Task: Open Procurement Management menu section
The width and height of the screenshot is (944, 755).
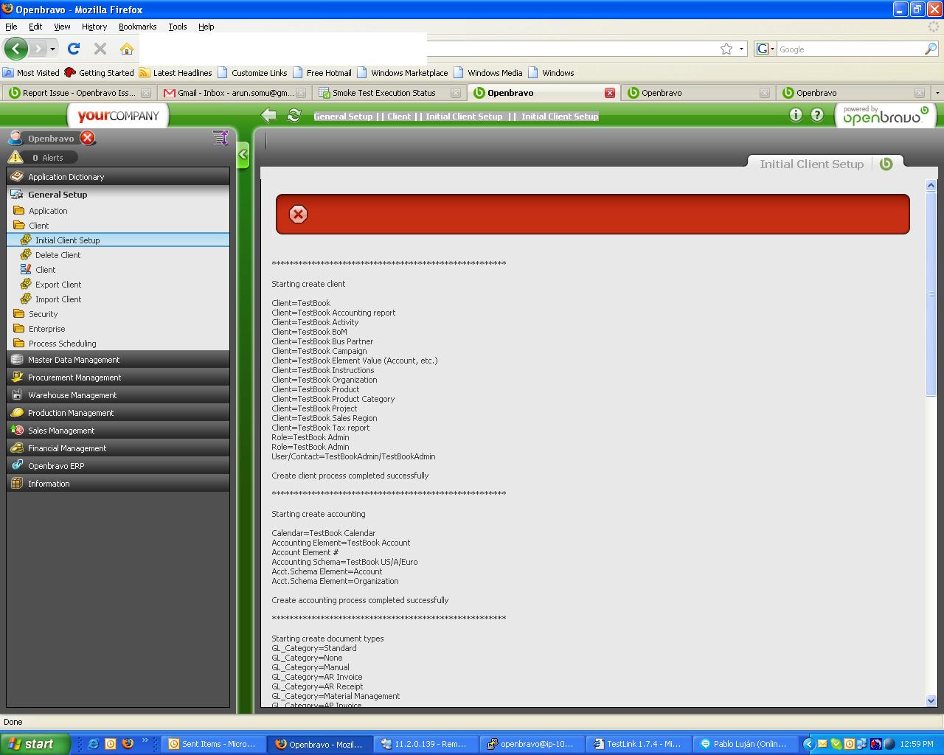Action: [x=118, y=377]
